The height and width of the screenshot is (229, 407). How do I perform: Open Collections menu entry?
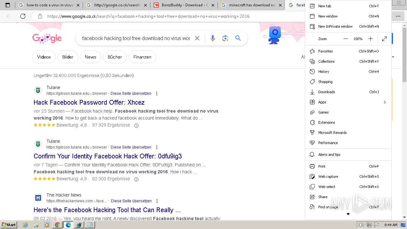pos(348,61)
